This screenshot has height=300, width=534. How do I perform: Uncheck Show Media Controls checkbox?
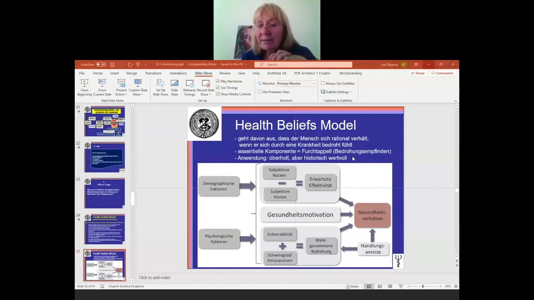coord(218,94)
